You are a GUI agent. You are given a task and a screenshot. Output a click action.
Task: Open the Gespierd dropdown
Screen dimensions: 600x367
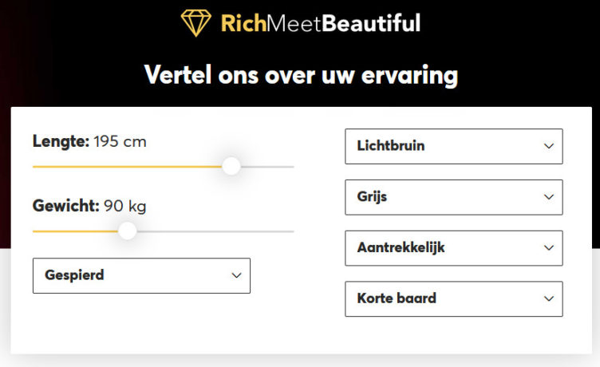141,275
